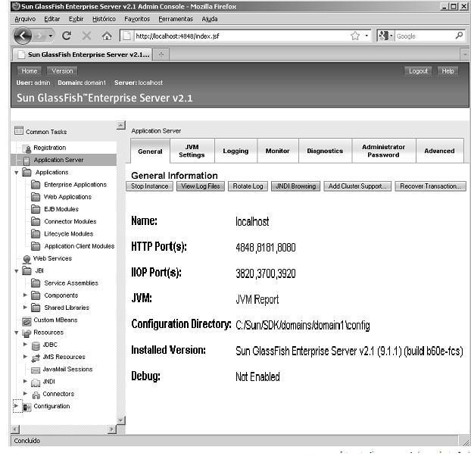Click the Enterprise Applications folder icon
The width and height of the screenshot is (471, 456).
(36, 185)
